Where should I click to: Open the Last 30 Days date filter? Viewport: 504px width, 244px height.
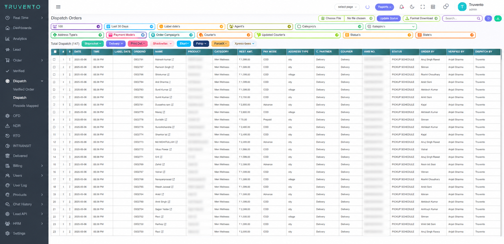pyautogui.click(x=130, y=27)
